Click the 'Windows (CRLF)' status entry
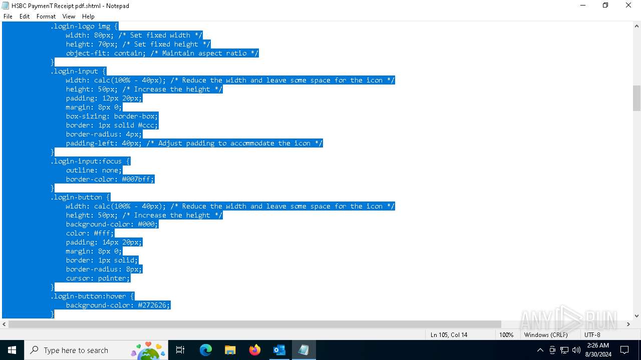Viewport: 641px width, 360px height. tap(546, 335)
